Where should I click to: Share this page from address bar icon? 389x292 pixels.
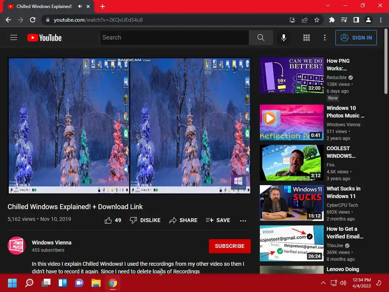click(305, 20)
